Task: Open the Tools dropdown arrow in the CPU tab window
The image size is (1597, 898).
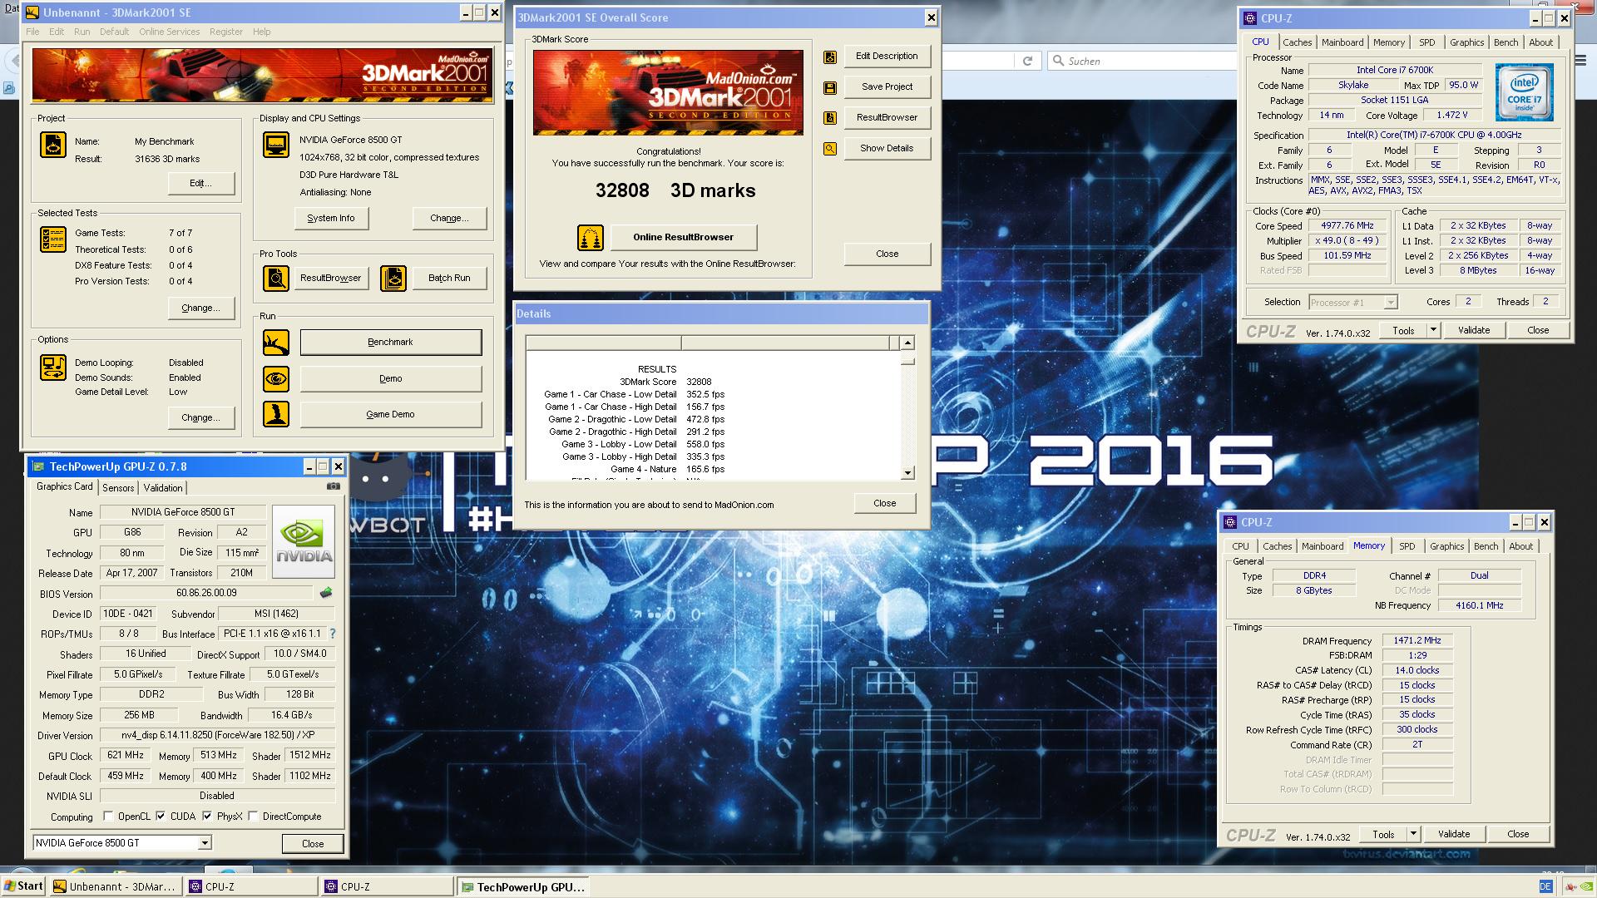Action: [x=1432, y=330]
